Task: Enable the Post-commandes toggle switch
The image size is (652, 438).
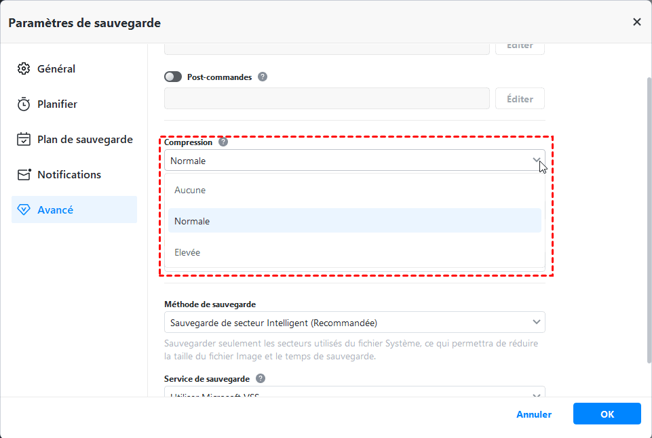Action: click(173, 77)
